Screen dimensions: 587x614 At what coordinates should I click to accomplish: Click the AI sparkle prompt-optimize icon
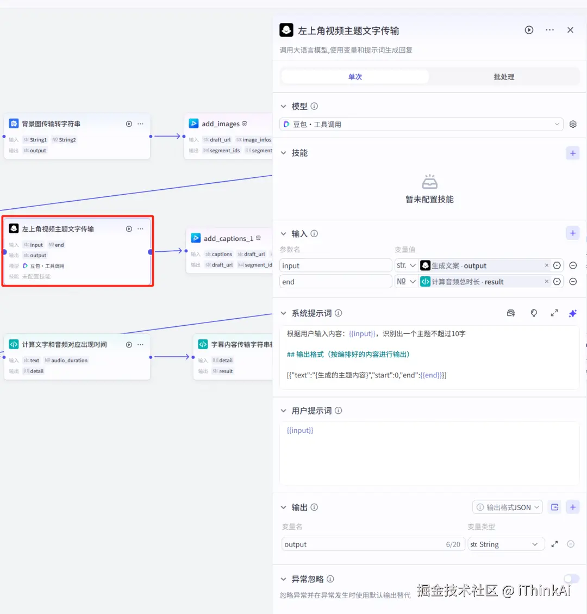coord(572,313)
